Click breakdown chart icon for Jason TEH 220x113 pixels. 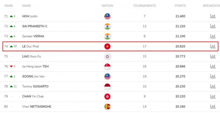coord(213,67)
